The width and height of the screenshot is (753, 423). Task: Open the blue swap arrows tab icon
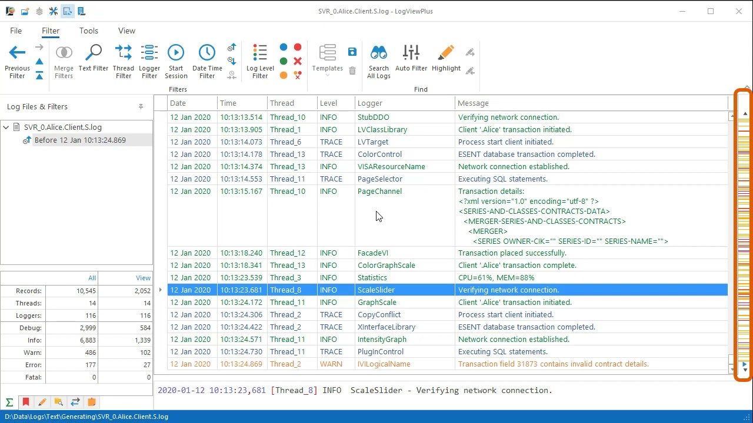75,402
